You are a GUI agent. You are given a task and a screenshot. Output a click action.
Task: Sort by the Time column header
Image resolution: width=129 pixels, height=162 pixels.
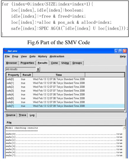(59, 75)
